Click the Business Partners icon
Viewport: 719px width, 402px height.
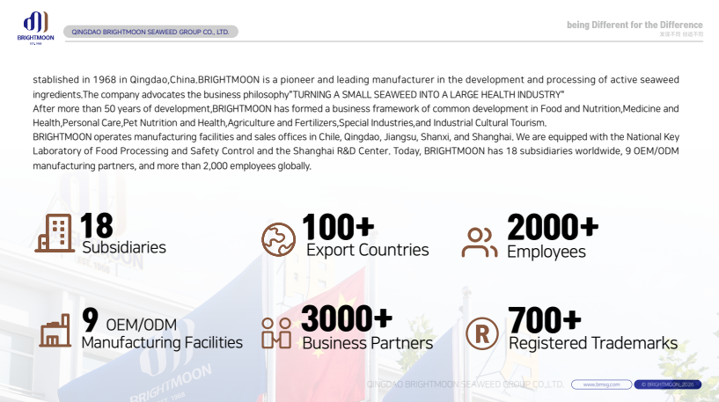click(x=276, y=333)
